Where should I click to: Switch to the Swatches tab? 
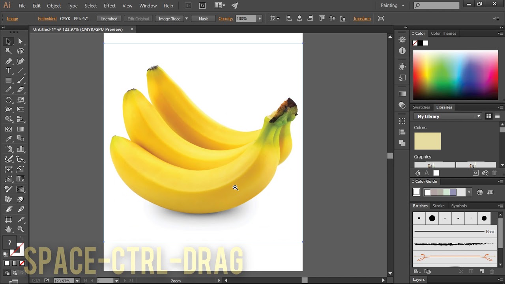(421, 107)
